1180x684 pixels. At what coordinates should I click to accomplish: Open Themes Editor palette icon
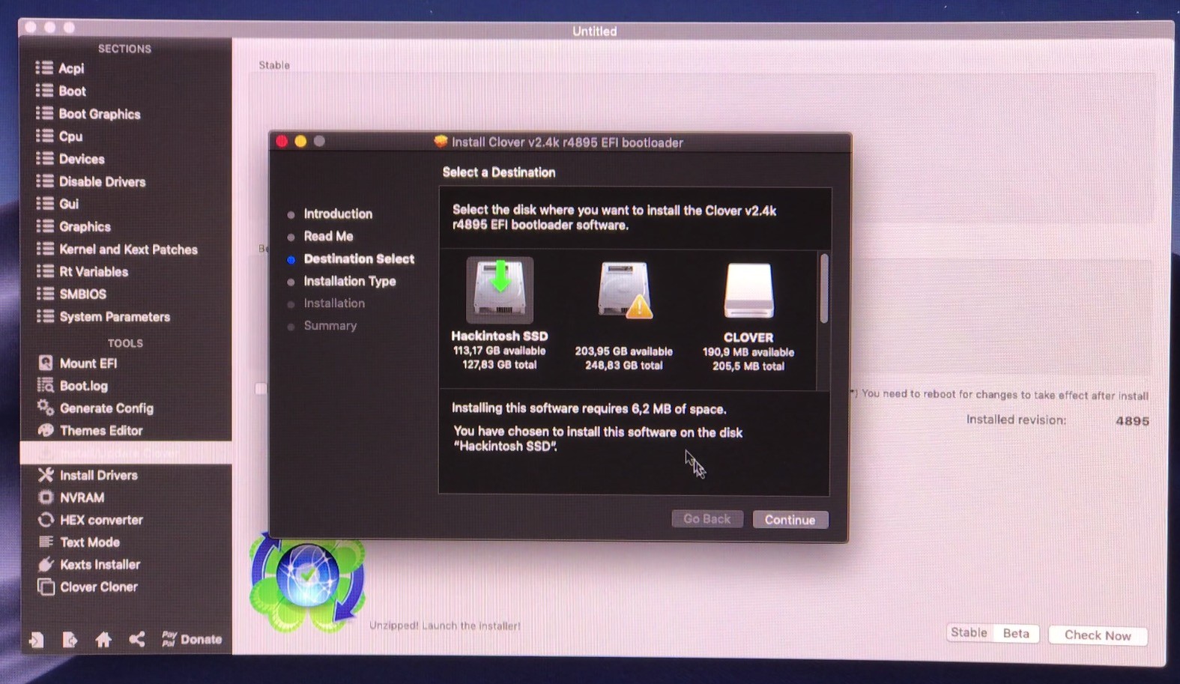pyautogui.click(x=46, y=431)
